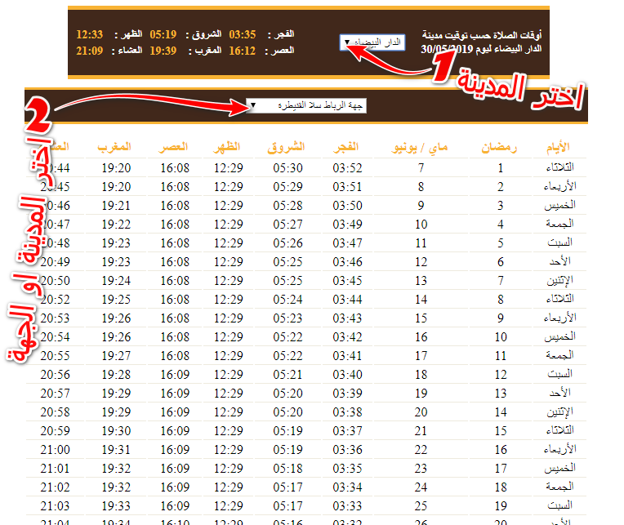Click the Fajr time 03:49 cell

(x=347, y=225)
